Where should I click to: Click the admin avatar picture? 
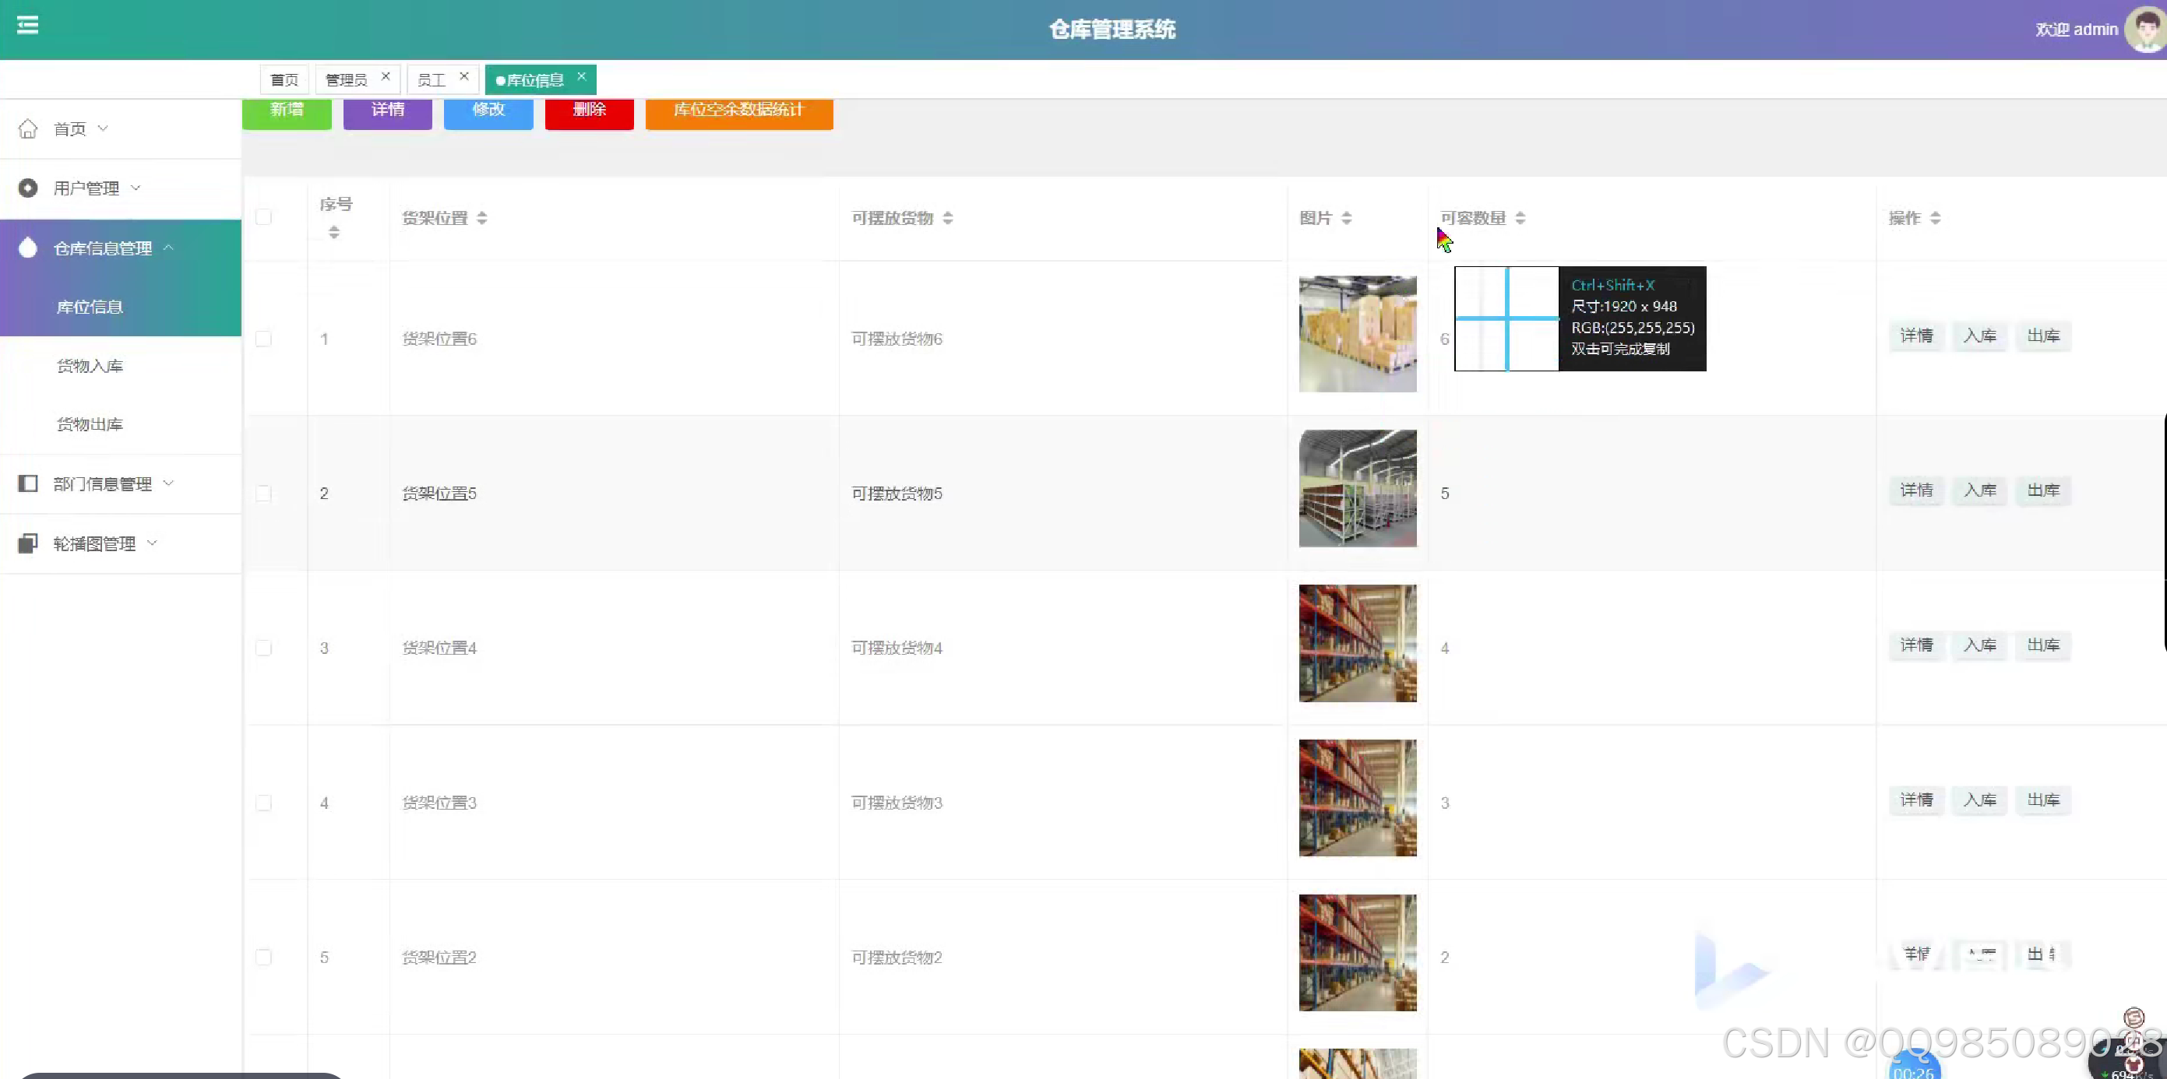click(x=2146, y=30)
